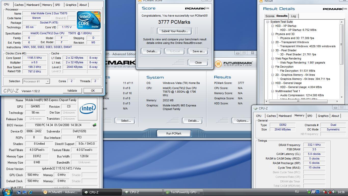The height and width of the screenshot is (196, 348).
Task: Switch to PCMark05 Advanced taskbar button
Action: (x=61, y=192)
